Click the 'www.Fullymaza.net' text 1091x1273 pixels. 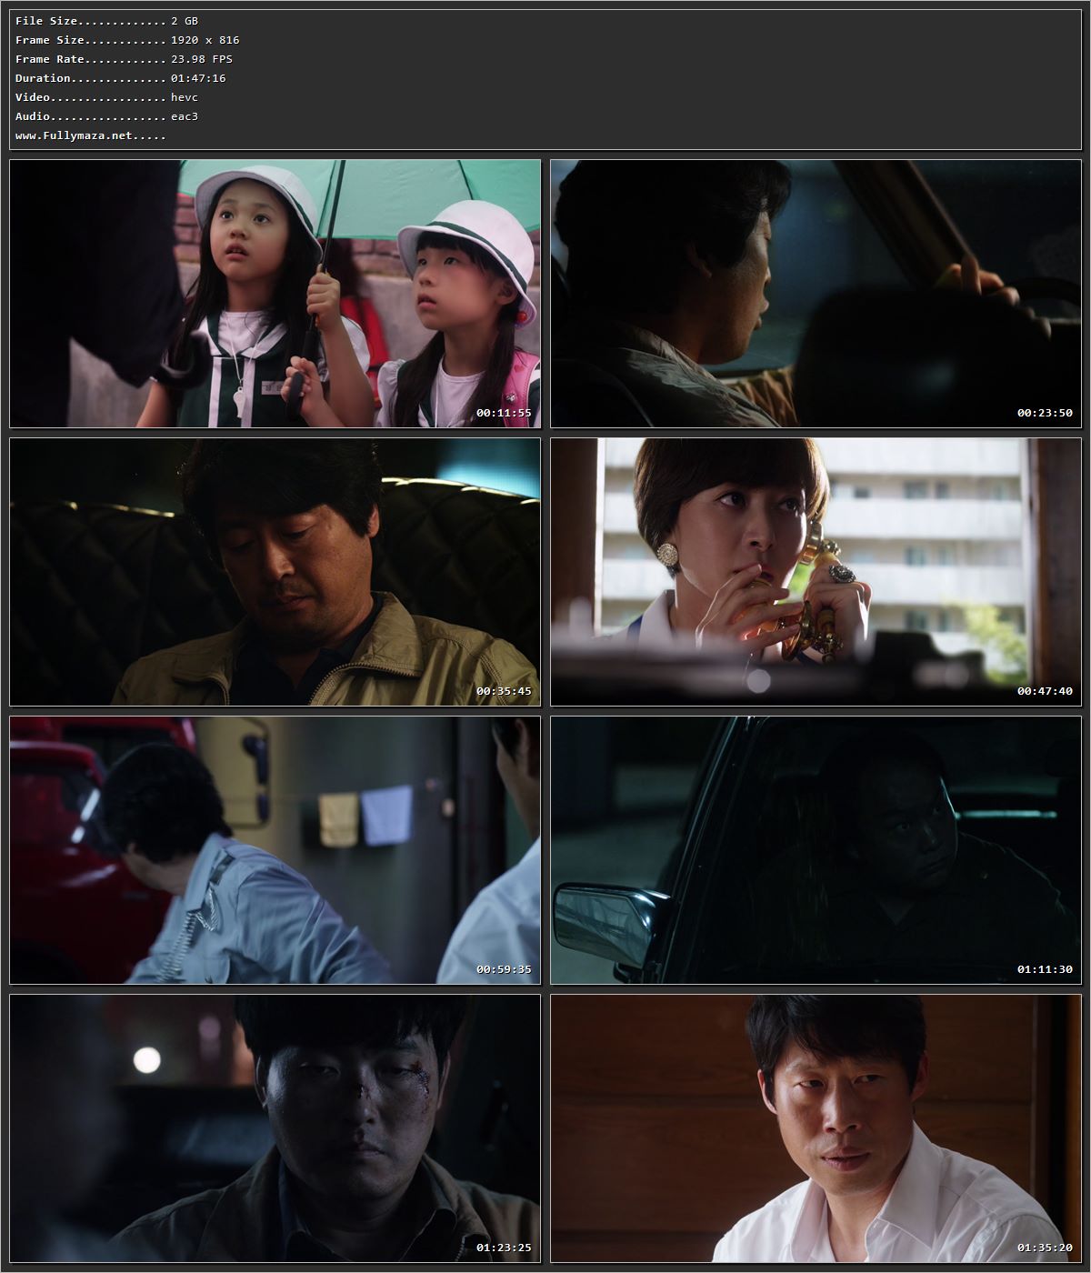(74, 135)
